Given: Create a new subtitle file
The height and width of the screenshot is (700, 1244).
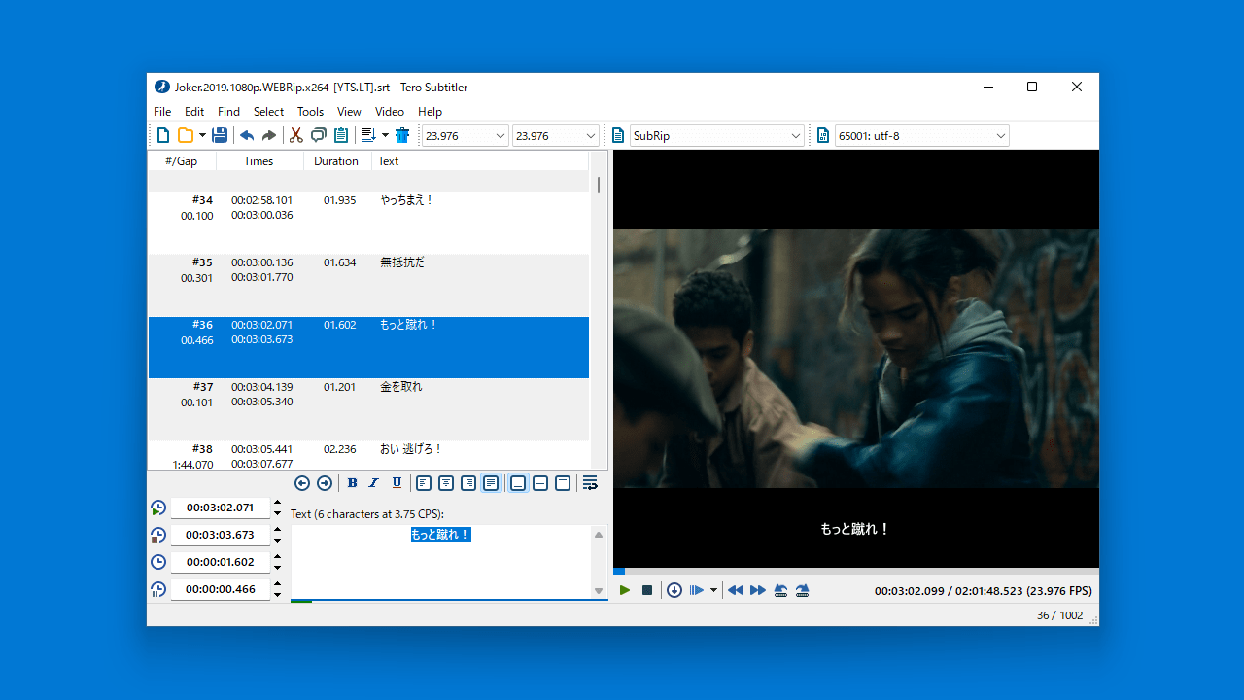Looking at the screenshot, I should [163, 136].
